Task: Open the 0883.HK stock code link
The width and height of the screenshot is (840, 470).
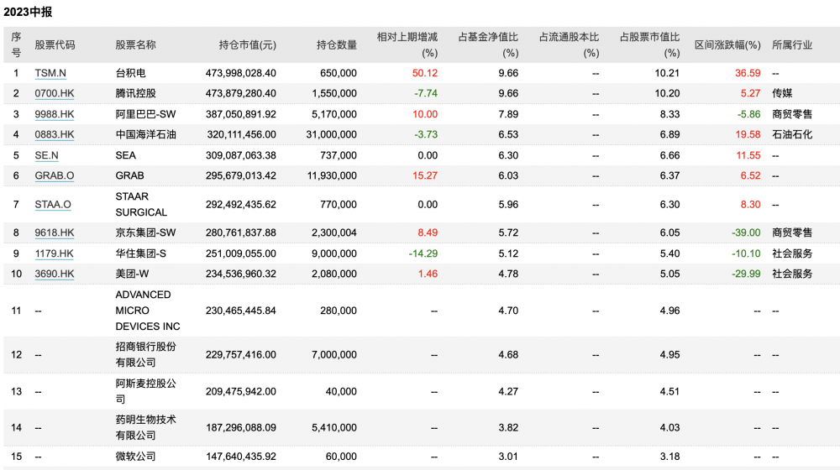Action: pos(55,134)
